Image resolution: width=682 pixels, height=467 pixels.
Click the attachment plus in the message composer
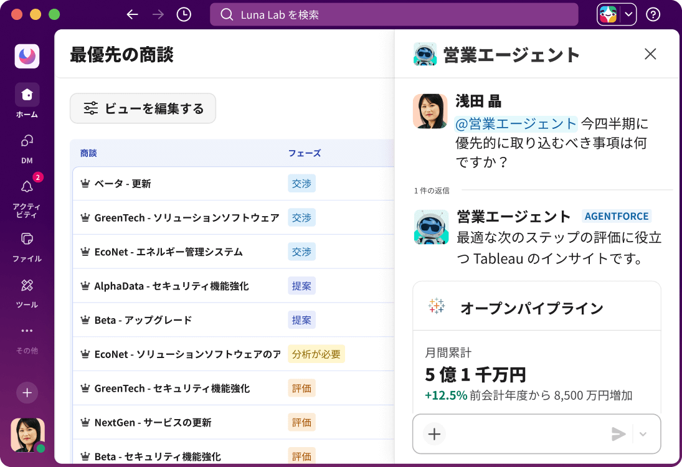point(434,434)
